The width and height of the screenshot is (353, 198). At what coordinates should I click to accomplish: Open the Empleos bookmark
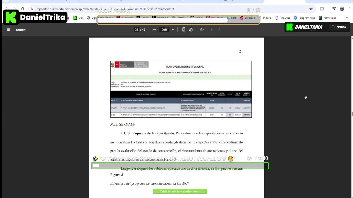(x=247, y=18)
